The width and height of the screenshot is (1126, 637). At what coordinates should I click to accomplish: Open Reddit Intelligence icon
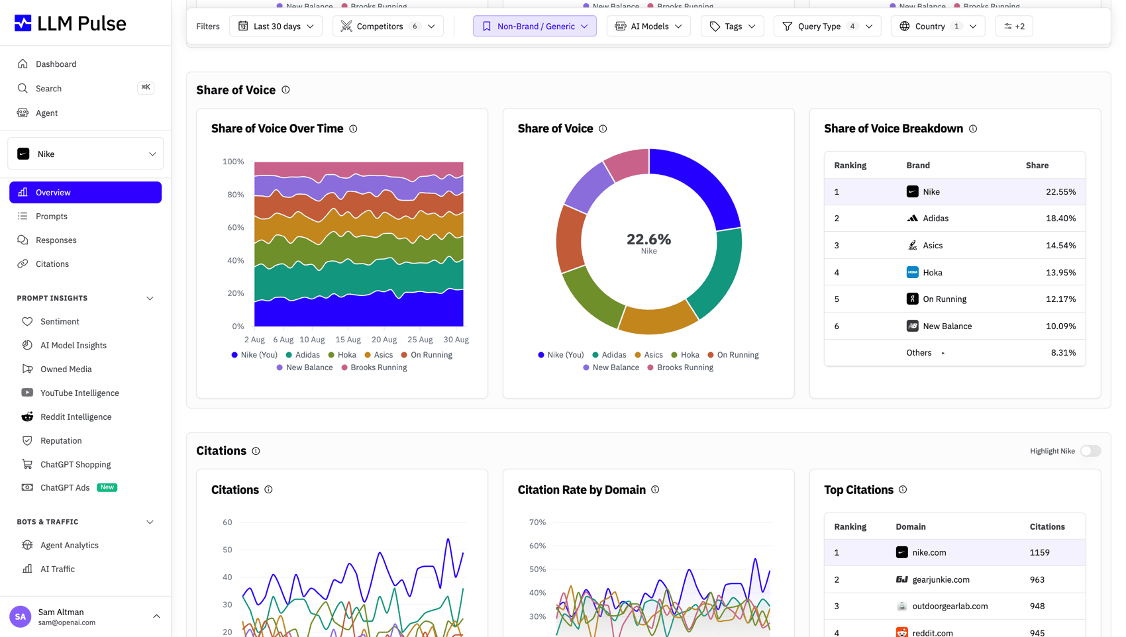coord(27,417)
